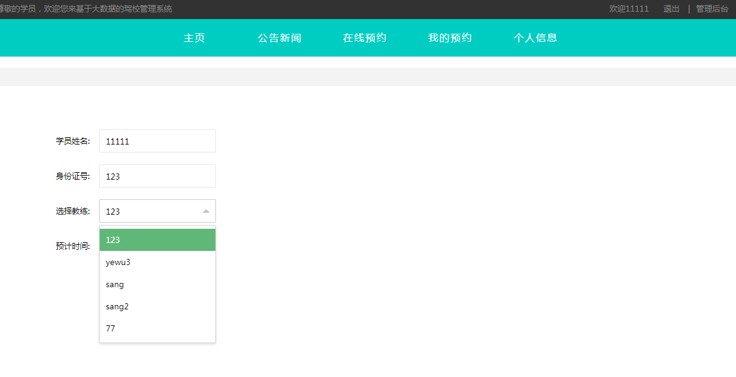The image size is (736, 377).
Task: Select coach option 123 in the list
Action: [158, 240]
